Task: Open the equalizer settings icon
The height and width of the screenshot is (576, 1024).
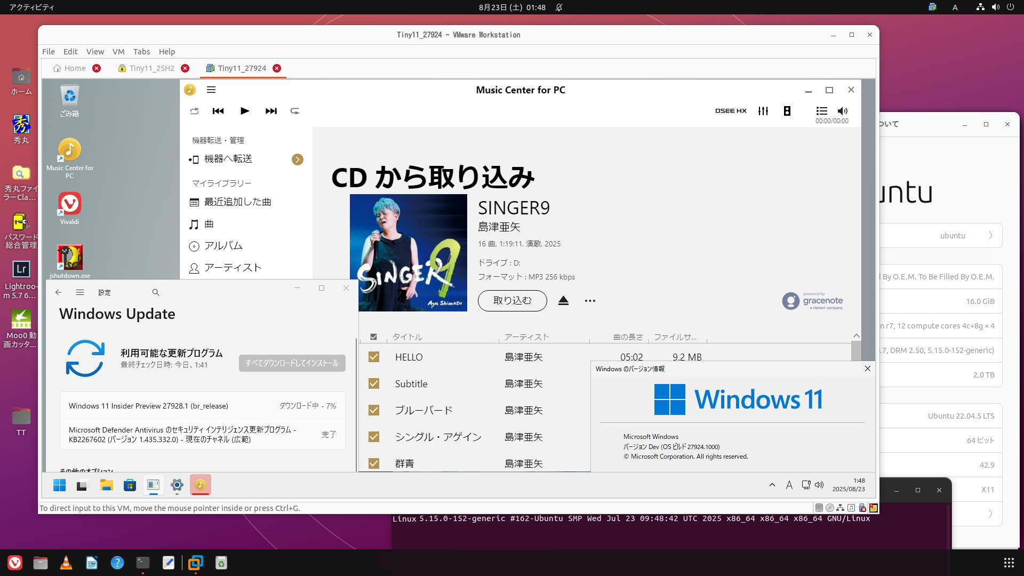Action: (x=763, y=111)
